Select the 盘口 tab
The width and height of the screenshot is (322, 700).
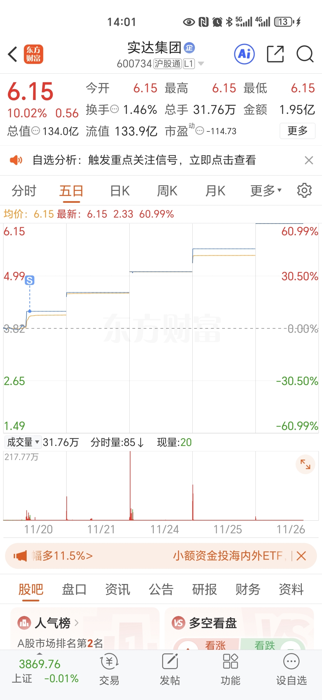point(74,589)
